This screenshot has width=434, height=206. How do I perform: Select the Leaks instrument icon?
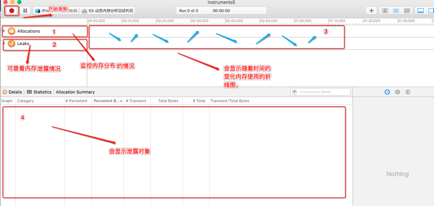click(11, 44)
